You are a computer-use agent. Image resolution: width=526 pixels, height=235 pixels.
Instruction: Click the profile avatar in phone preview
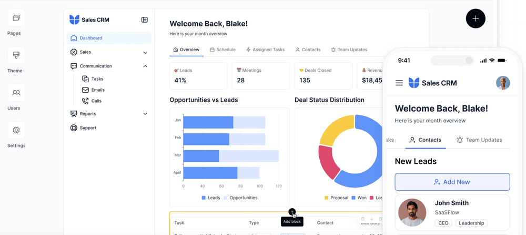tap(503, 83)
